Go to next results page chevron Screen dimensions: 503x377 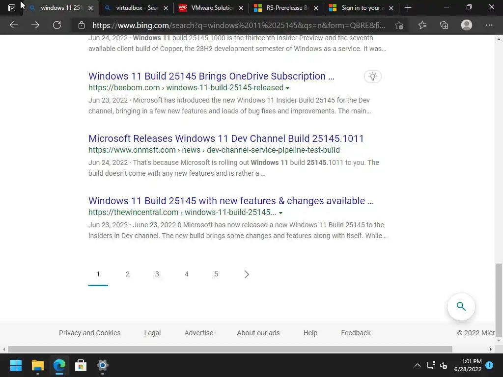[246, 274]
